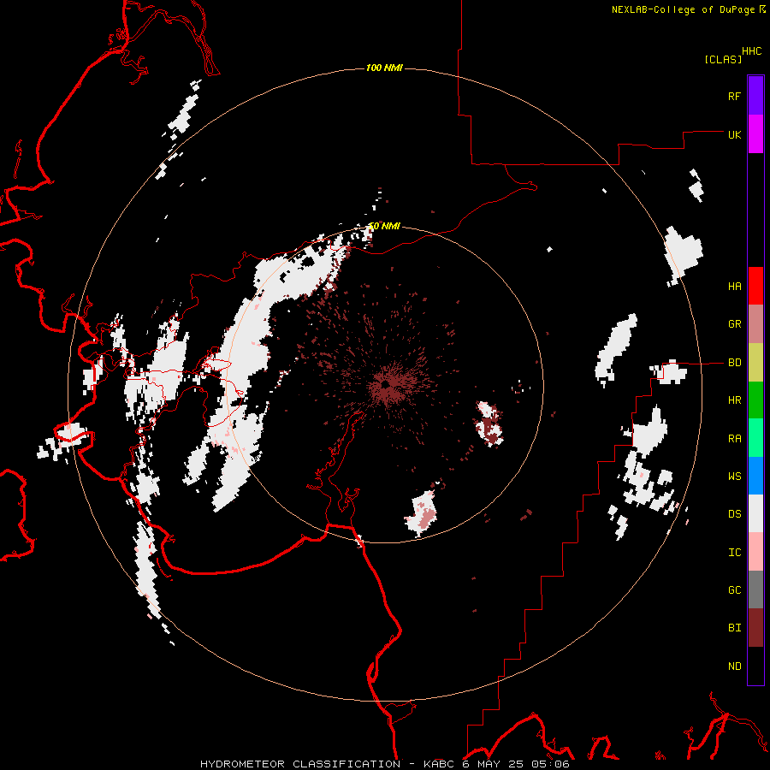Click the GC legend label
This screenshot has width=770, height=770.
point(735,590)
